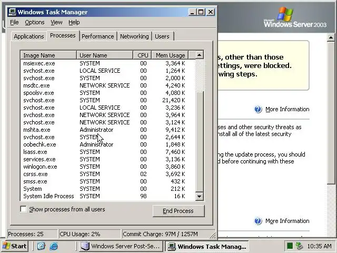Select the mshta.exe process row

coord(108,130)
